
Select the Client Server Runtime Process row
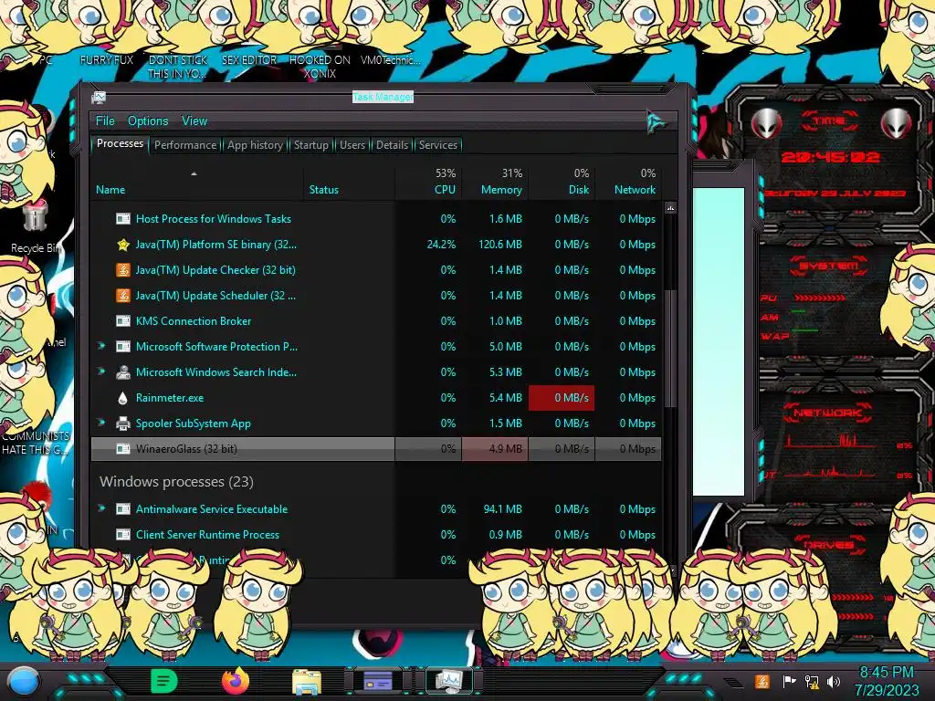tap(376, 535)
